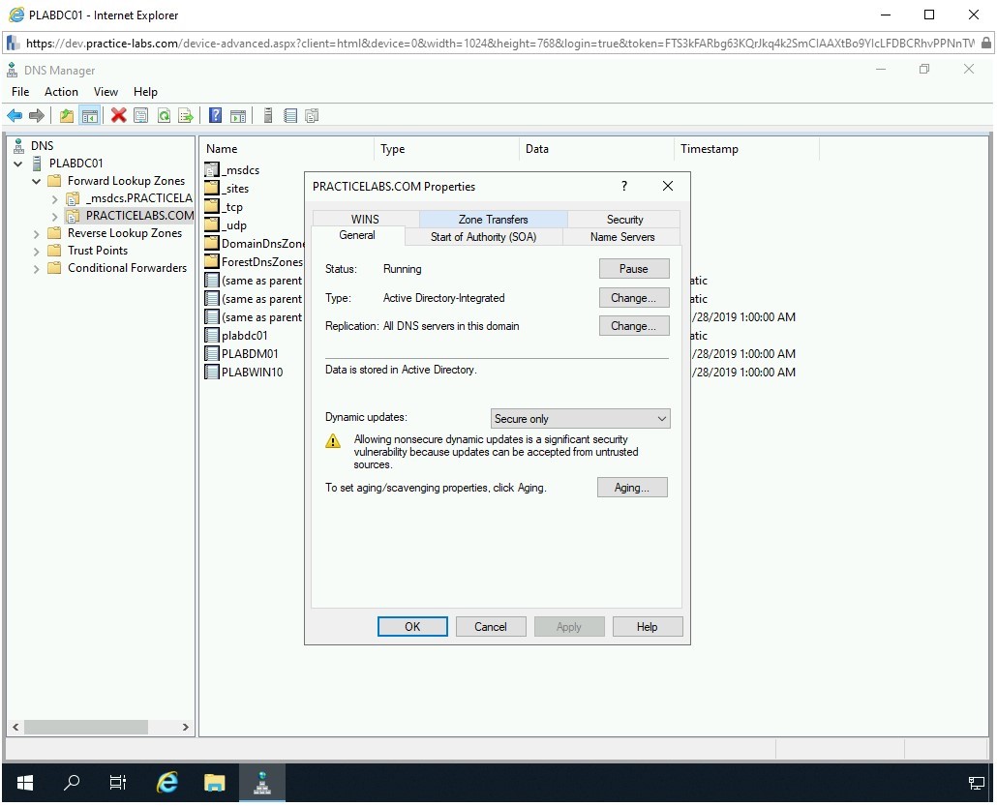Click the Aging... button
Image resolution: width=997 pixels, height=806 pixels.
tap(632, 488)
